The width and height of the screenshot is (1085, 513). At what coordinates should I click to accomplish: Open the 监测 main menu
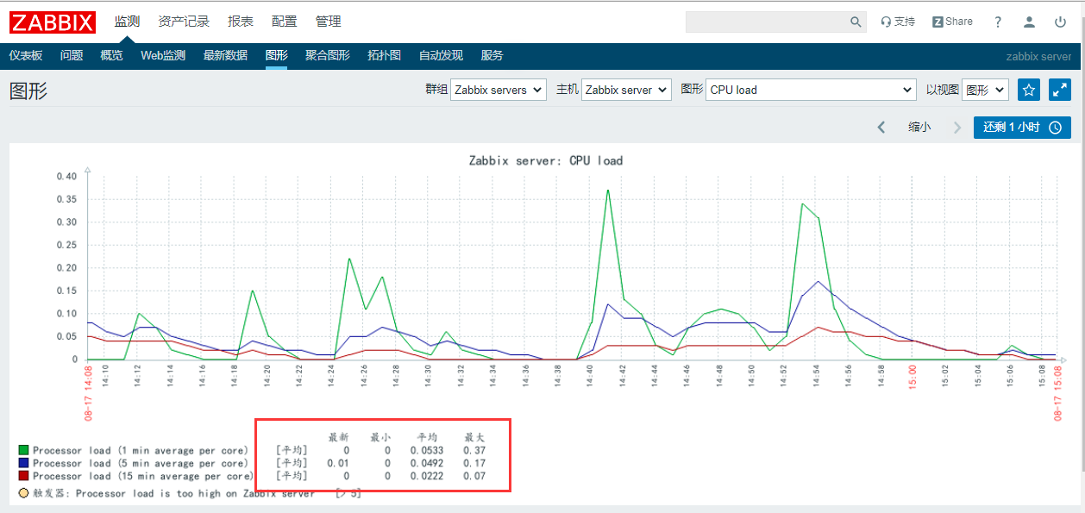(x=127, y=22)
